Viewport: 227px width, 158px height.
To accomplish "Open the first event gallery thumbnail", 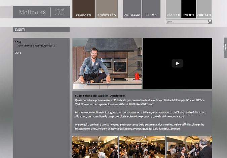I will coord(95,147).
